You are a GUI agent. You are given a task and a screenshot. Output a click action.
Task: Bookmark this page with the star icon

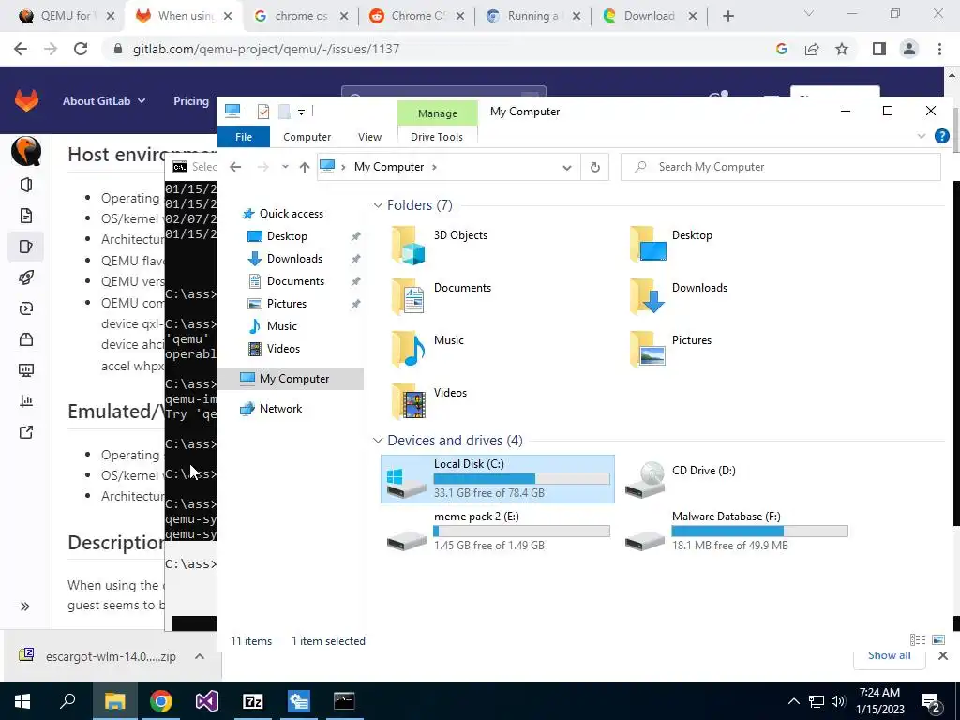(842, 49)
